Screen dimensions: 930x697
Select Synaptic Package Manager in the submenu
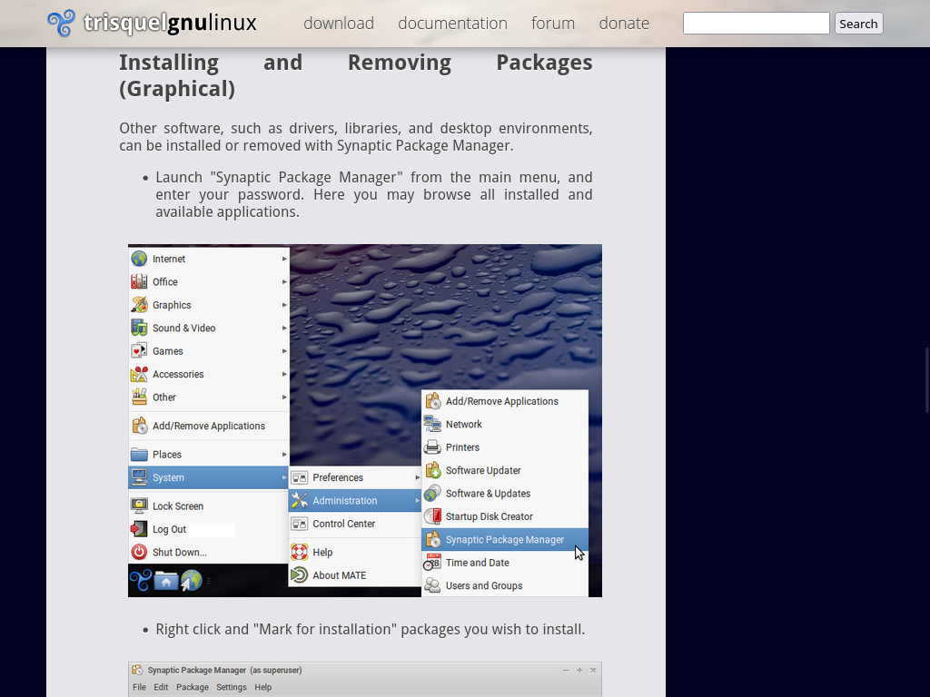(x=505, y=539)
